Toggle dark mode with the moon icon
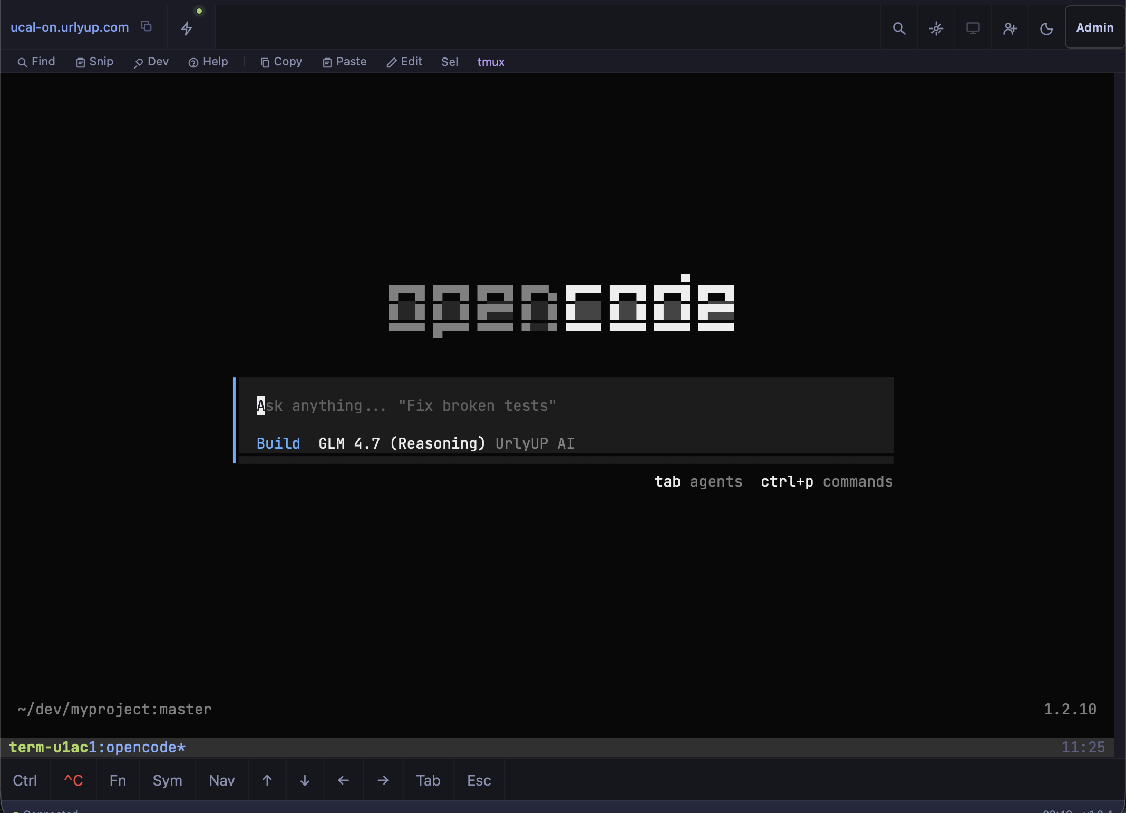 [1046, 28]
